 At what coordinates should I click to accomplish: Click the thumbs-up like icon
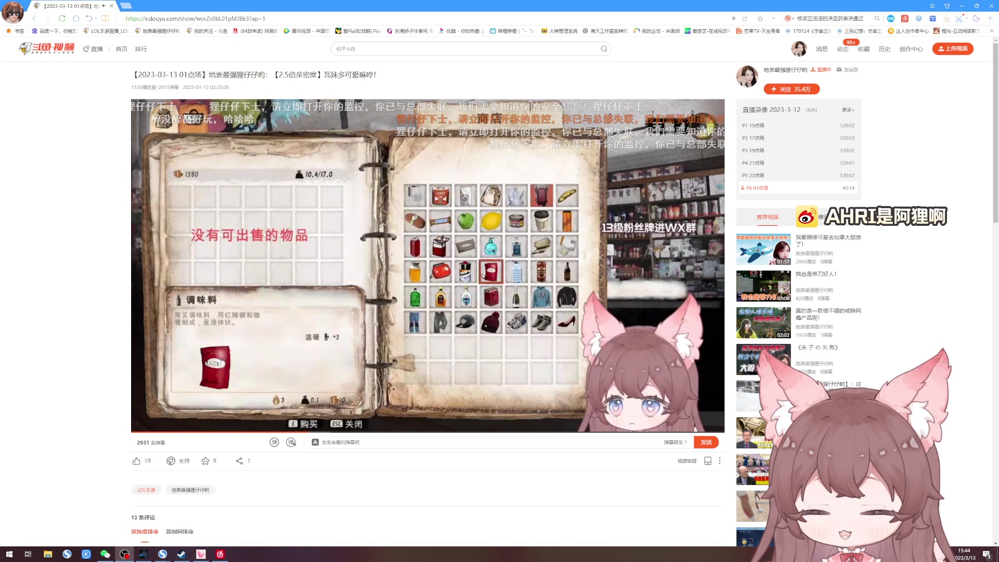pyautogui.click(x=136, y=461)
